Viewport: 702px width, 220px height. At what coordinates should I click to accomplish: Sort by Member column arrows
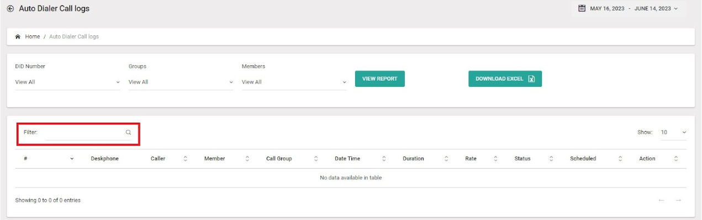pos(247,159)
